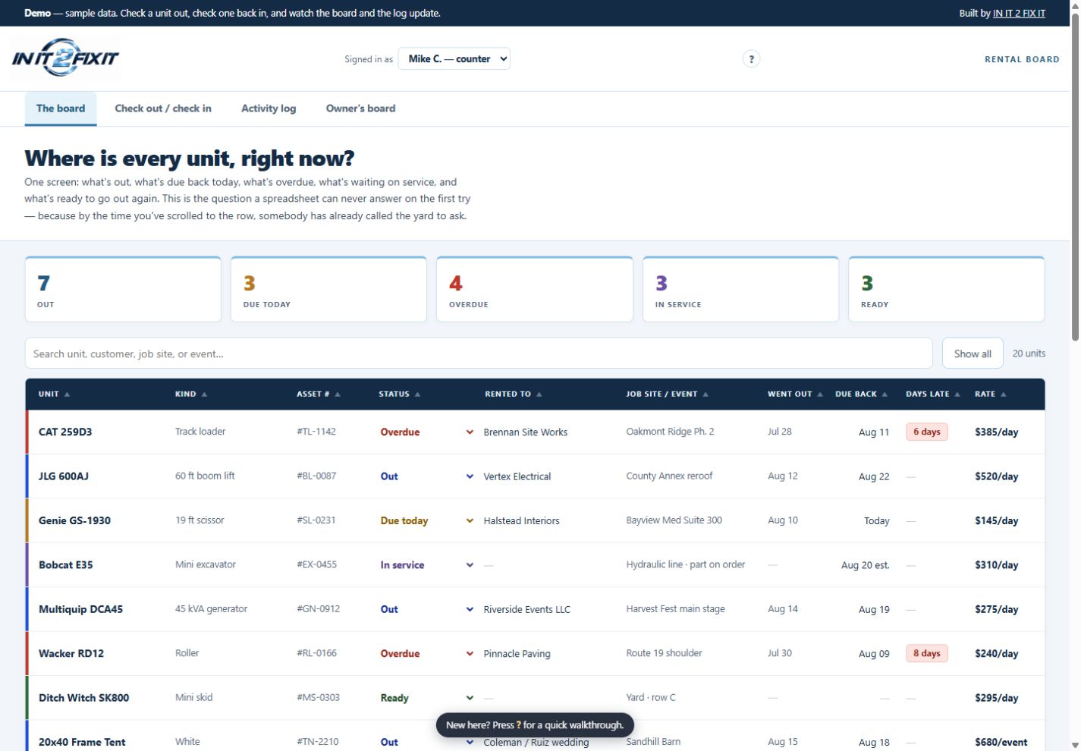Image resolution: width=1081 pixels, height=751 pixels.
Task: Click the RENTAL BOARD header label
Action: point(1022,59)
